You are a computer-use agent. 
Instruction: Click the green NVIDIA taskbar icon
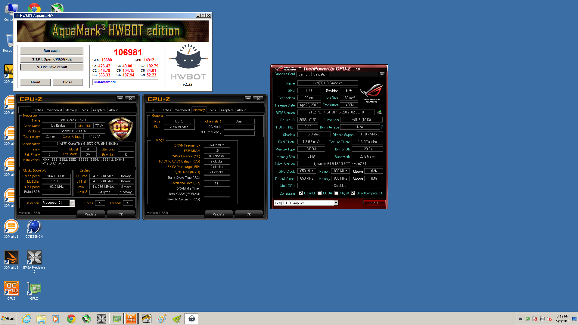coord(177,319)
